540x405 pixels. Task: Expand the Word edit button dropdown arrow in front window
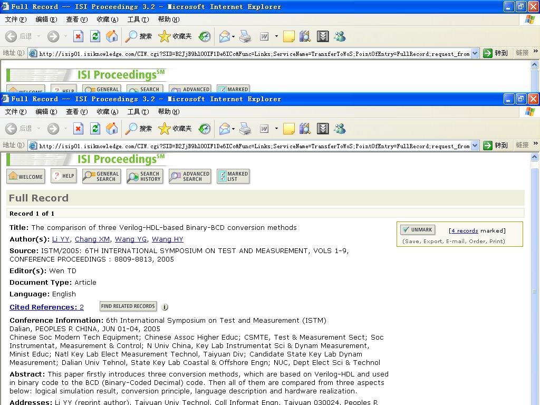276,129
